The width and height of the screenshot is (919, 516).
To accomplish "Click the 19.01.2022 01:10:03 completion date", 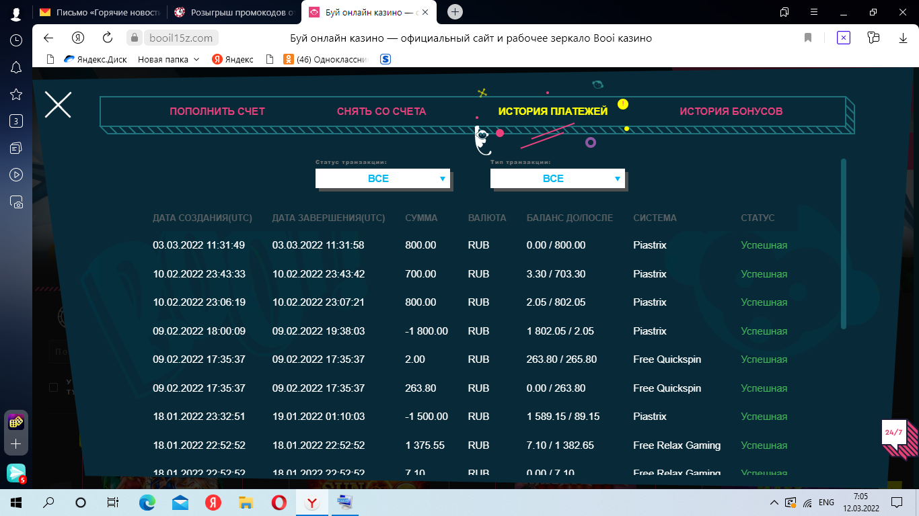I will pyautogui.click(x=318, y=417).
